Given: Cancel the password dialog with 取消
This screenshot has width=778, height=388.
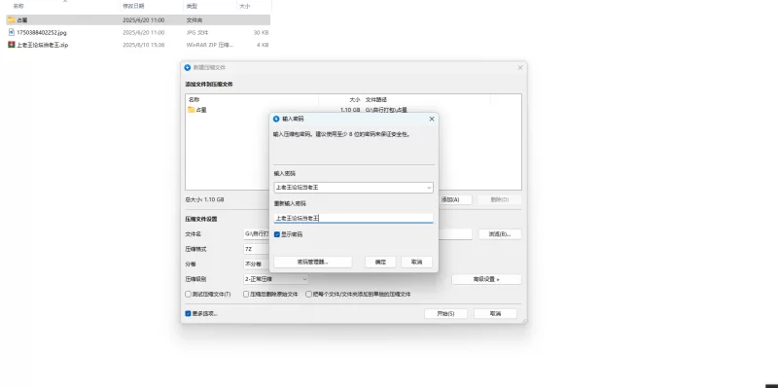Looking at the screenshot, I should [417, 262].
